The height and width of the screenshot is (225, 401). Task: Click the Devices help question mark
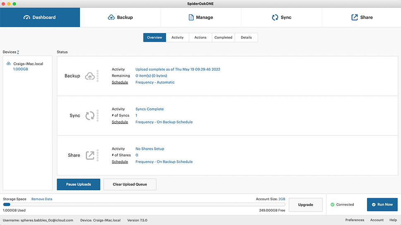pyautogui.click(x=18, y=52)
